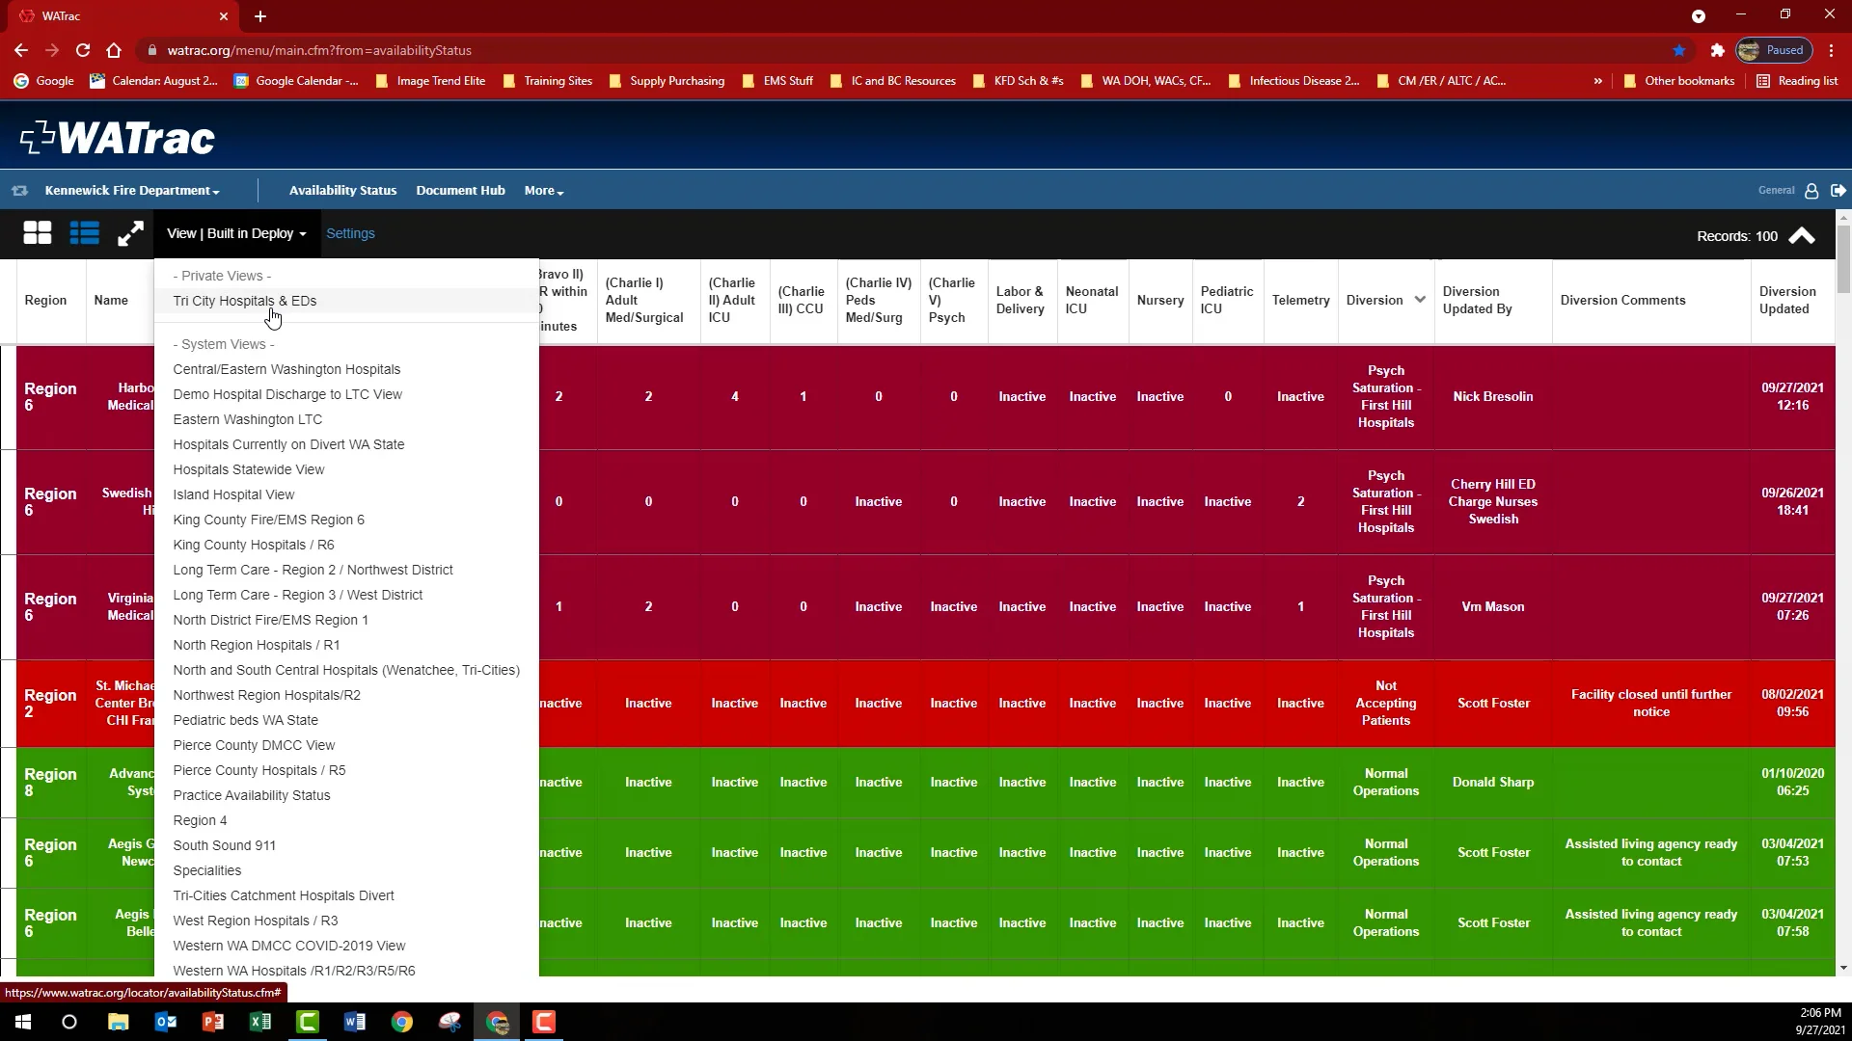Click the logout icon in header
The image size is (1852, 1041).
(1838, 191)
